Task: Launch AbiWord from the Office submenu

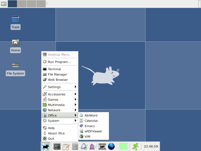Action: pyautogui.click(x=93, y=115)
